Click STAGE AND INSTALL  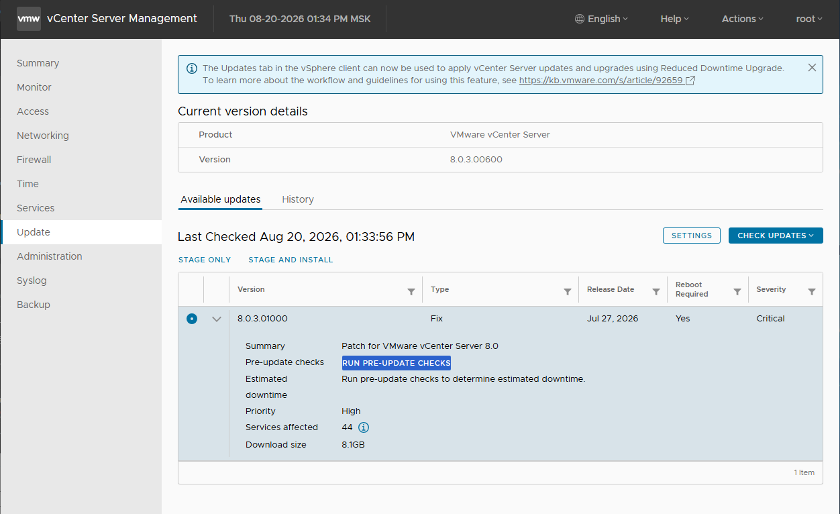pyautogui.click(x=291, y=260)
